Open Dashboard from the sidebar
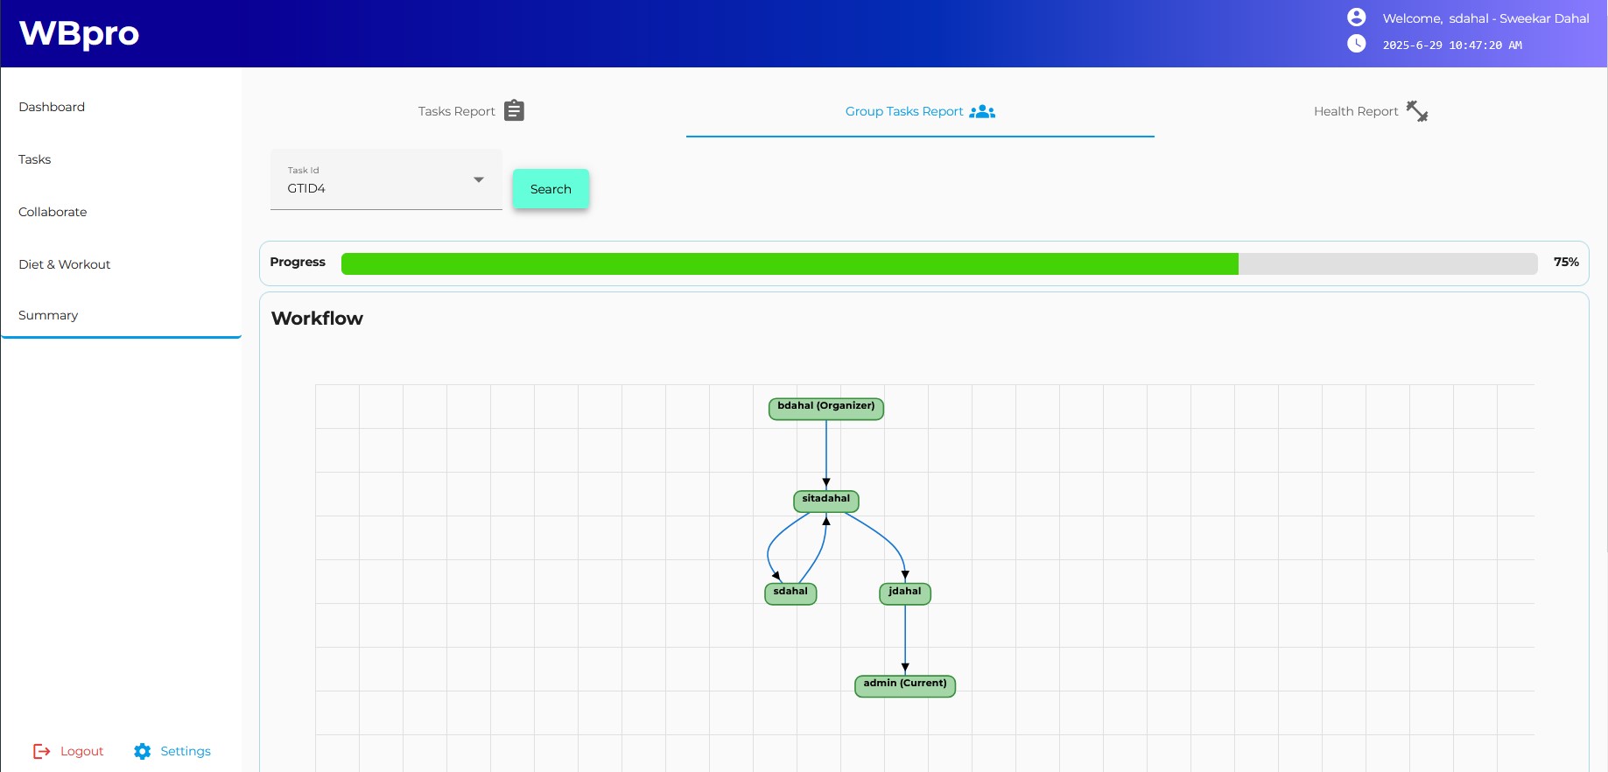 coord(52,107)
